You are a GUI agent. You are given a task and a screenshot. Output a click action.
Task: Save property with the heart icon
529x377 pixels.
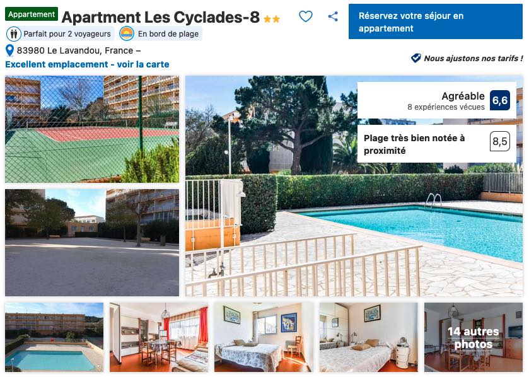point(306,16)
